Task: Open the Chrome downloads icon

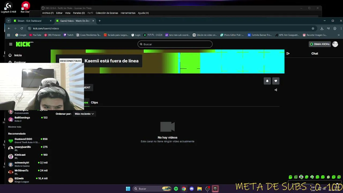Action: click(322, 28)
